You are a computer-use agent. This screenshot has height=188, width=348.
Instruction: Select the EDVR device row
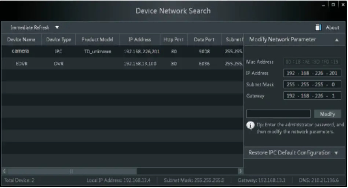[x=121, y=64]
